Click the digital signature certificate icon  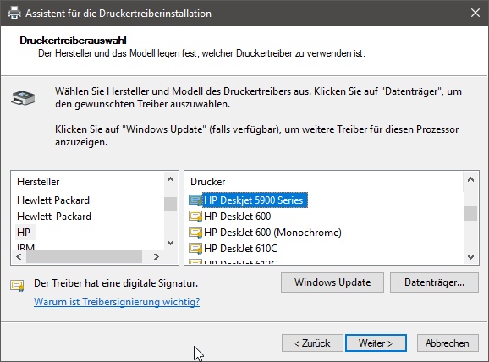coord(17,285)
